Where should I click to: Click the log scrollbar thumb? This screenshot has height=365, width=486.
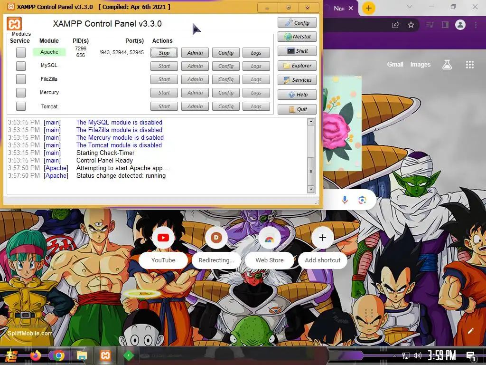311,171
